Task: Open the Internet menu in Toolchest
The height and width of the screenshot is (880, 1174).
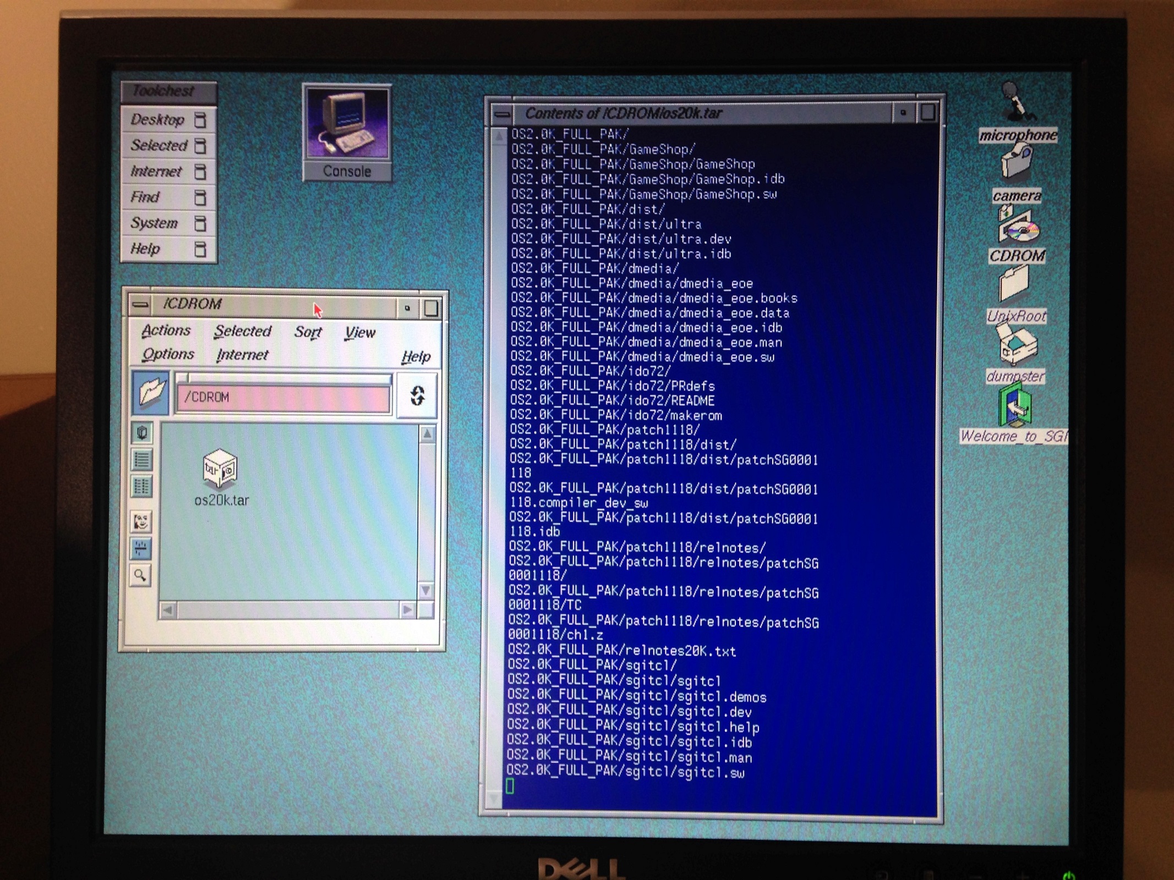Action: coord(168,171)
